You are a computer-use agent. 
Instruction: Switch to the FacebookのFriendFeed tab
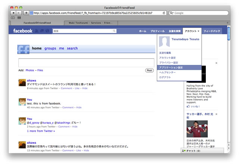(x=37, y=23)
